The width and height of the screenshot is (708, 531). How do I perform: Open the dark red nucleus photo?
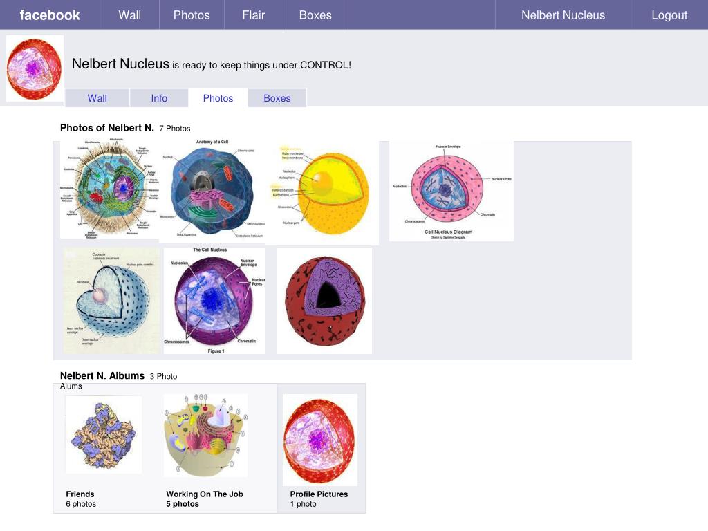point(324,301)
